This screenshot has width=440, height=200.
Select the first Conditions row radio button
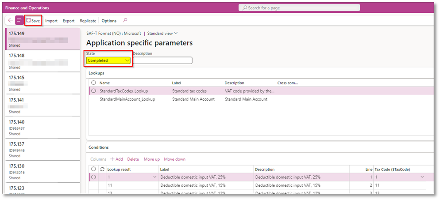[x=93, y=177]
